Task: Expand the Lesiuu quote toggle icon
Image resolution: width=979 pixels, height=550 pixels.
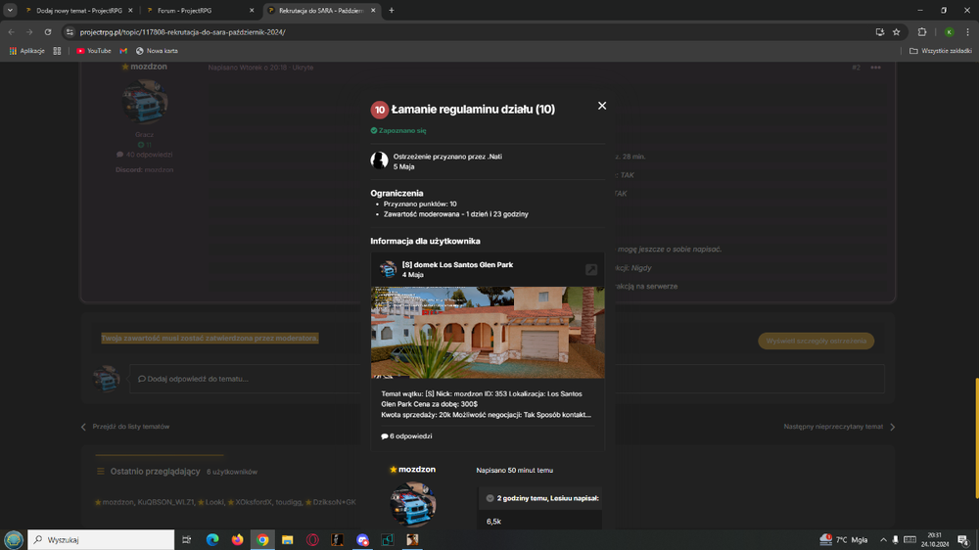Action: click(x=489, y=498)
